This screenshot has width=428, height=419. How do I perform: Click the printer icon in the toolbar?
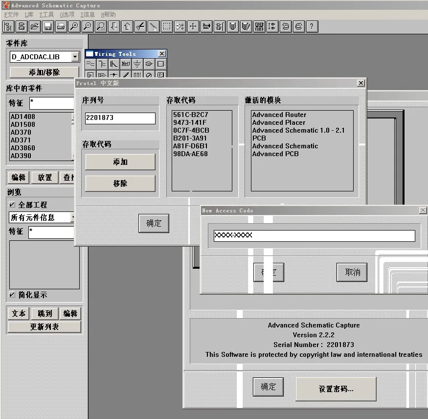[61, 27]
